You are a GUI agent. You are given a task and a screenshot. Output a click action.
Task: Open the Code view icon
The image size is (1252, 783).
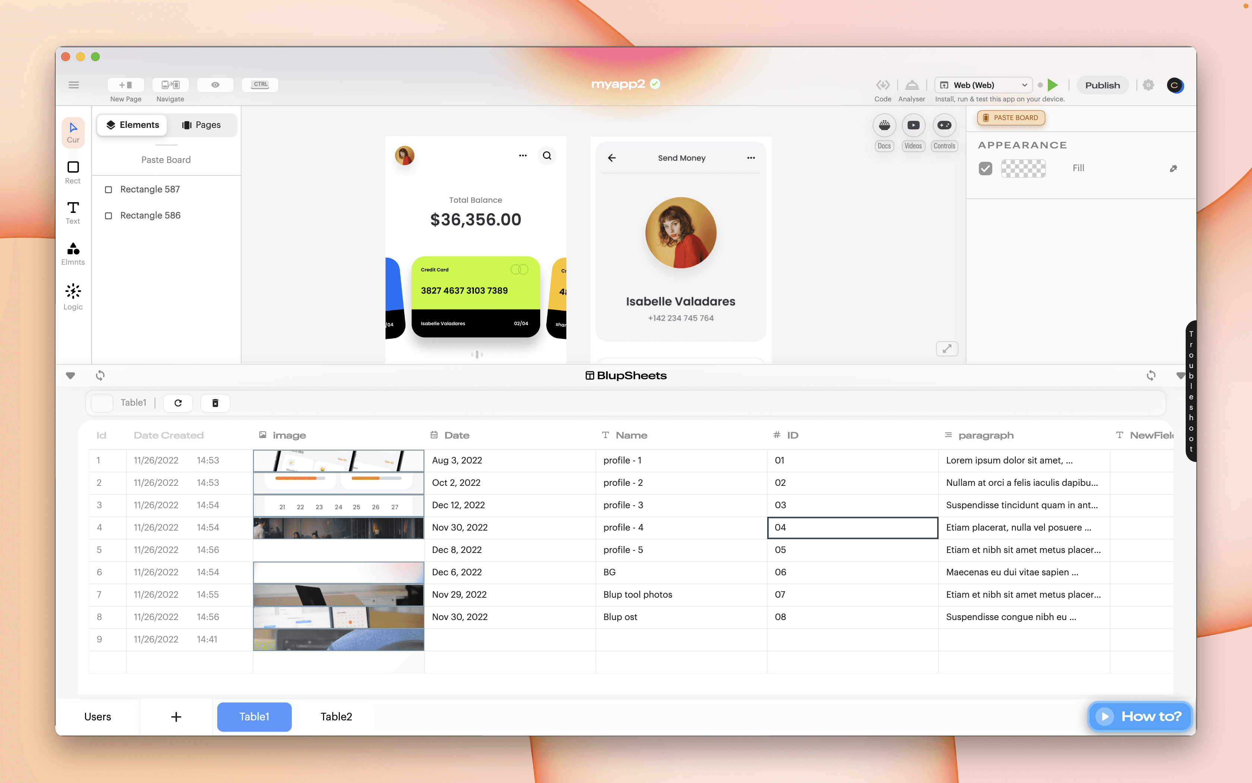point(883,85)
